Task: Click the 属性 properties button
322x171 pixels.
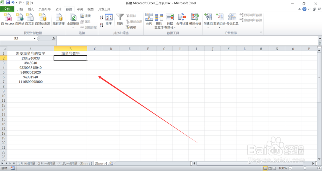Action: [85, 22]
